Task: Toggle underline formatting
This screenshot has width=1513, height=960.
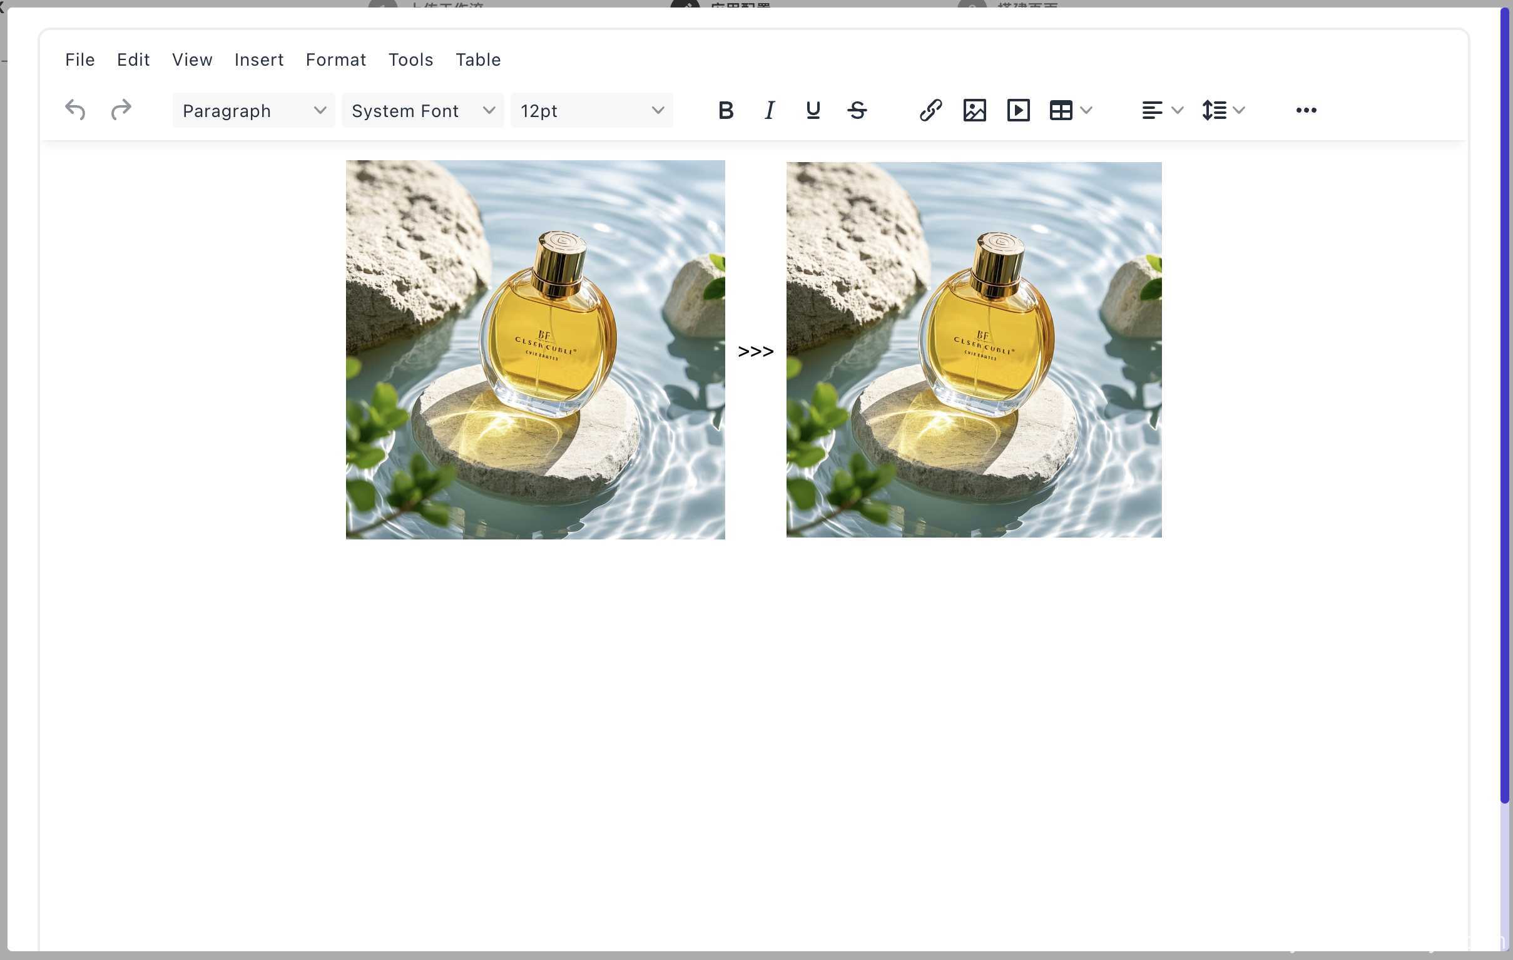Action: click(813, 111)
